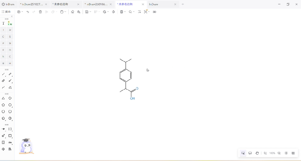The height and width of the screenshot is (161, 301).
Task: Choose the Boron (B) atom button
Action: click(3, 63)
